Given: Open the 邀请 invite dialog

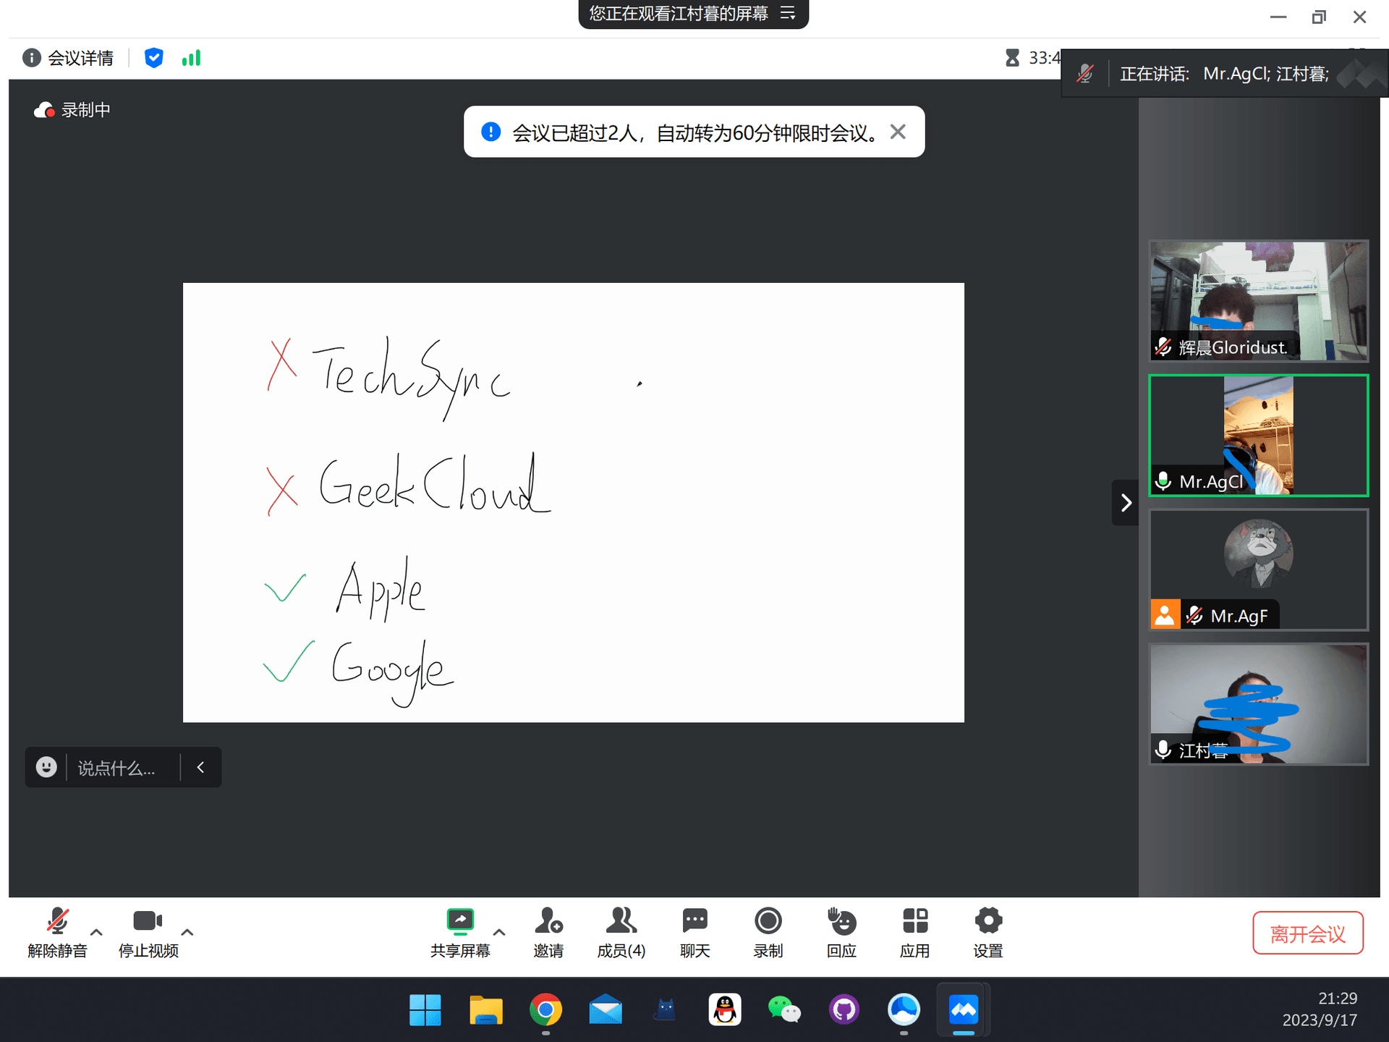Looking at the screenshot, I should click(548, 933).
